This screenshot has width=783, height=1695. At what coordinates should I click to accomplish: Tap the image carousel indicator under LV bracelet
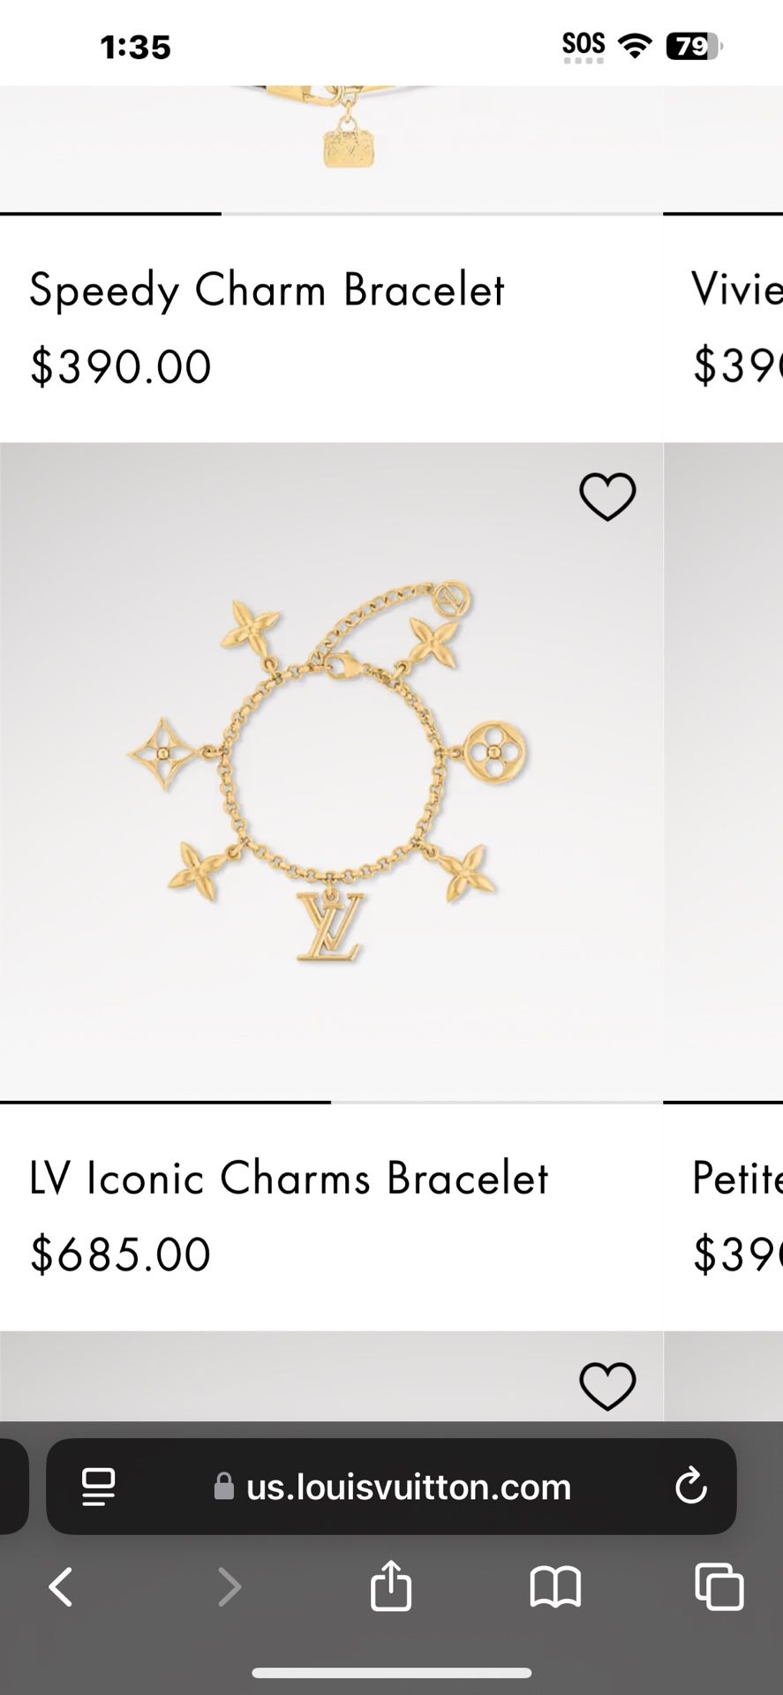click(331, 1102)
